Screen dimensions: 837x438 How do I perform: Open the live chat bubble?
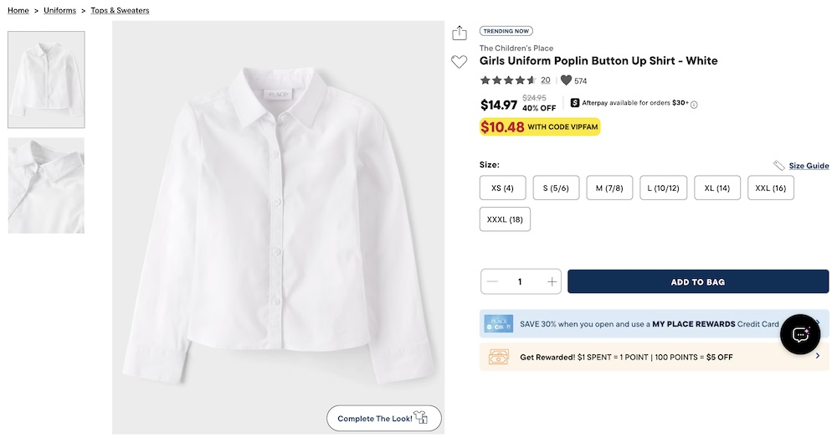click(x=799, y=334)
